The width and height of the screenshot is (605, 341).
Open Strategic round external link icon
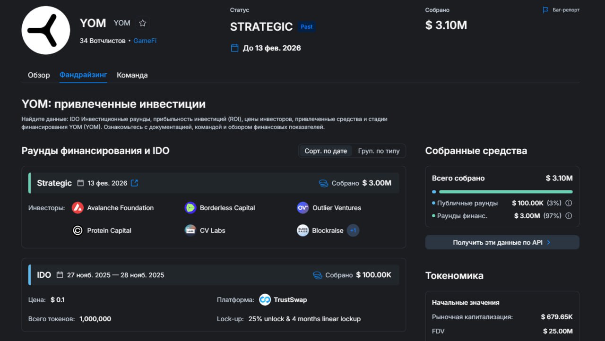pos(134,183)
